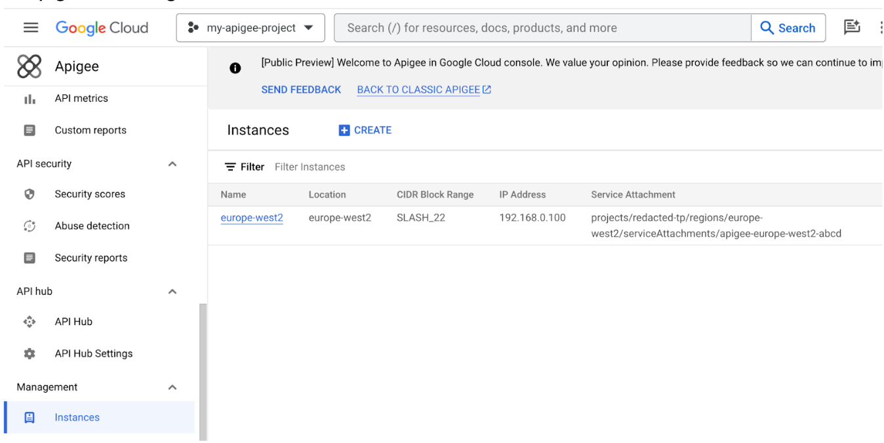Click the Custom reports icon

pyautogui.click(x=30, y=130)
